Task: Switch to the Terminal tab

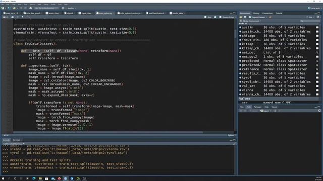Action: pos(17,140)
